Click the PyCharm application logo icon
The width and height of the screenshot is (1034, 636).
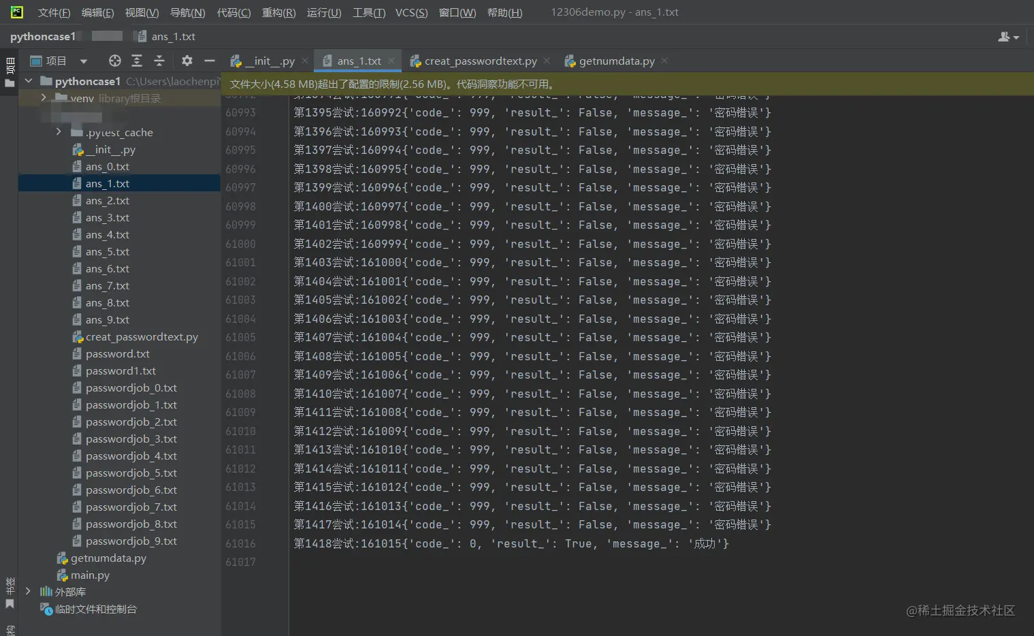[16, 12]
